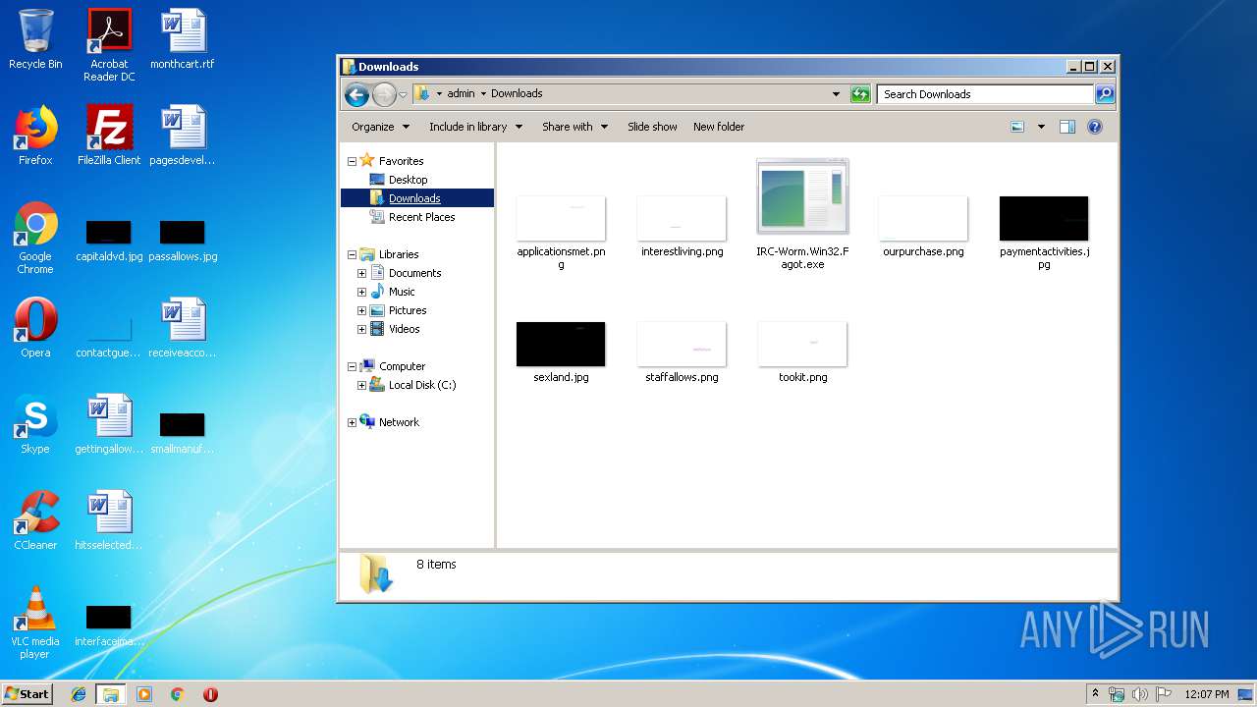Image resolution: width=1257 pixels, height=707 pixels.
Task: Click File Explorer taskbar button
Action: pyautogui.click(x=111, y=694)
